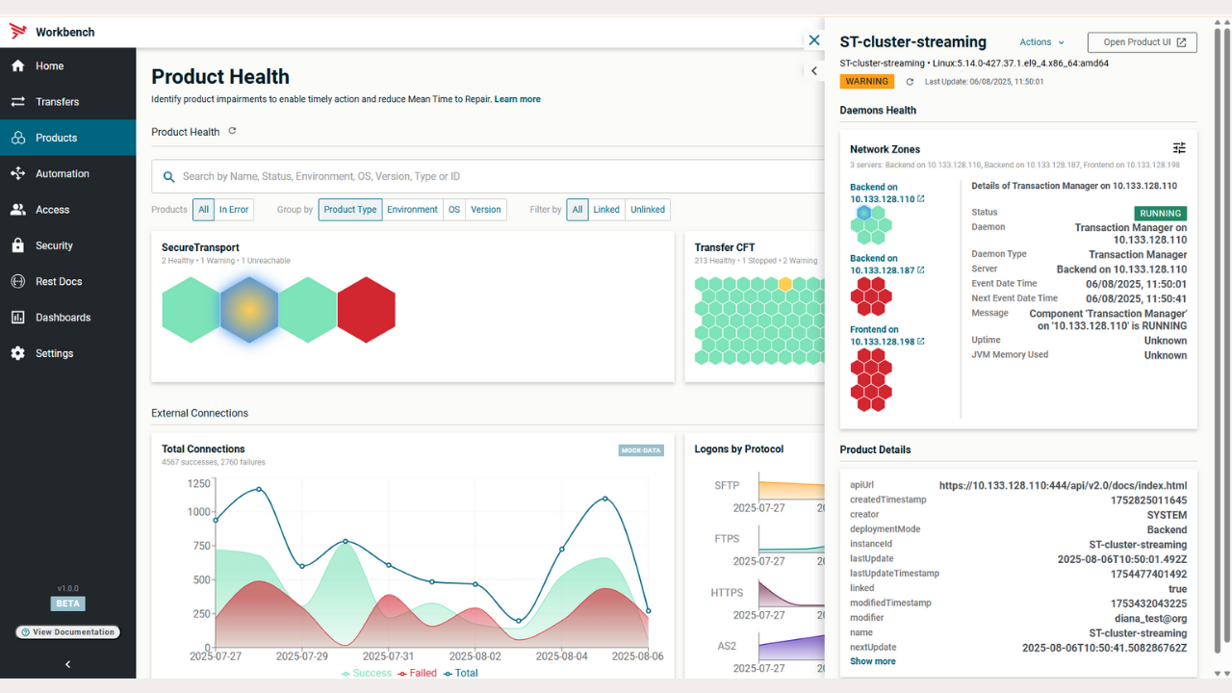Click a red hexagon under Frontend 10.133.128.198
This screenshot has width=1232, height=693.
[x=871, y=380]
